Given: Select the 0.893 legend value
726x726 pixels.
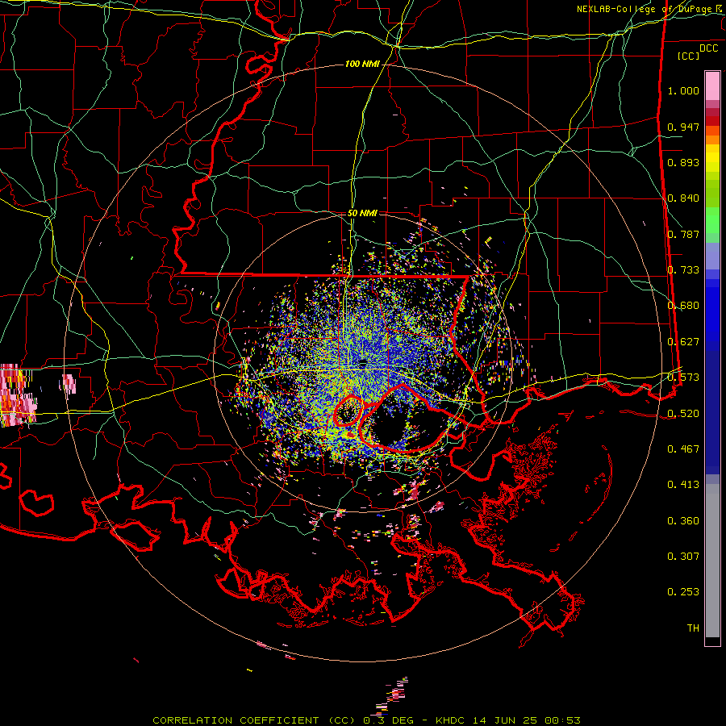Looking at the screenshot, I should click(x=683, y=162).
